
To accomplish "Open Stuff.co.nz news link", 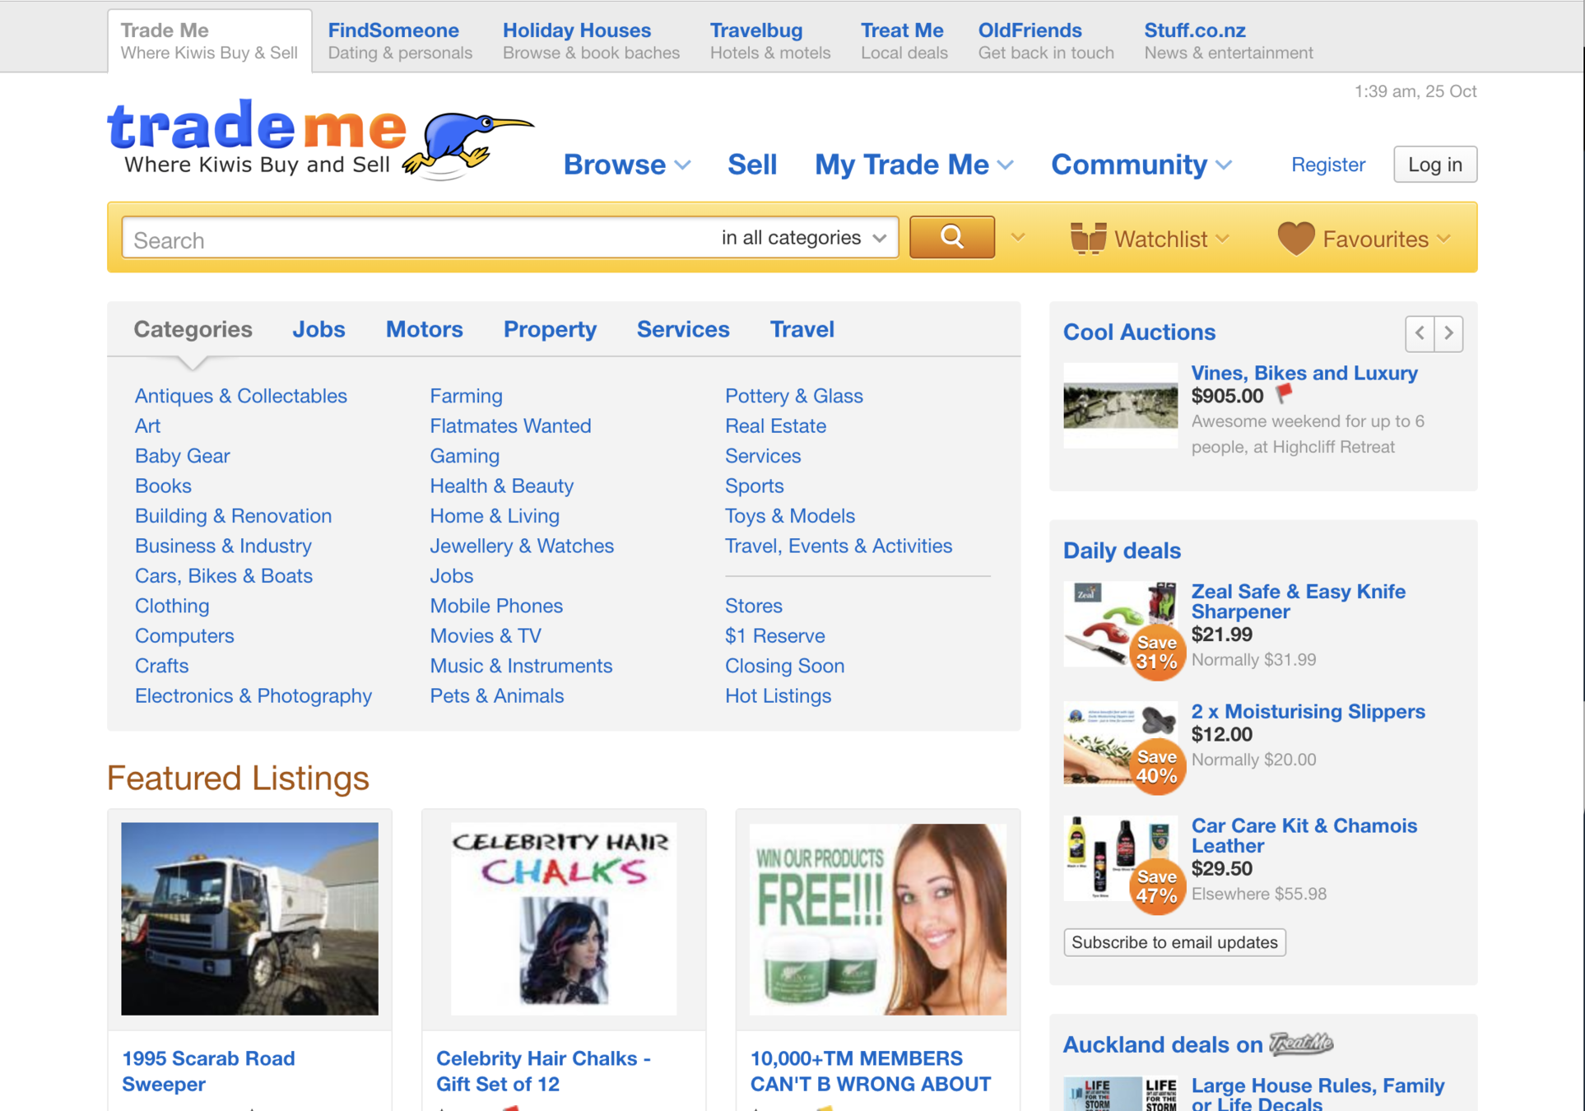I will click(1229, 40).
